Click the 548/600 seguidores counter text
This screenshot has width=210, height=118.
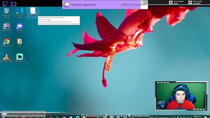[134, 5]
